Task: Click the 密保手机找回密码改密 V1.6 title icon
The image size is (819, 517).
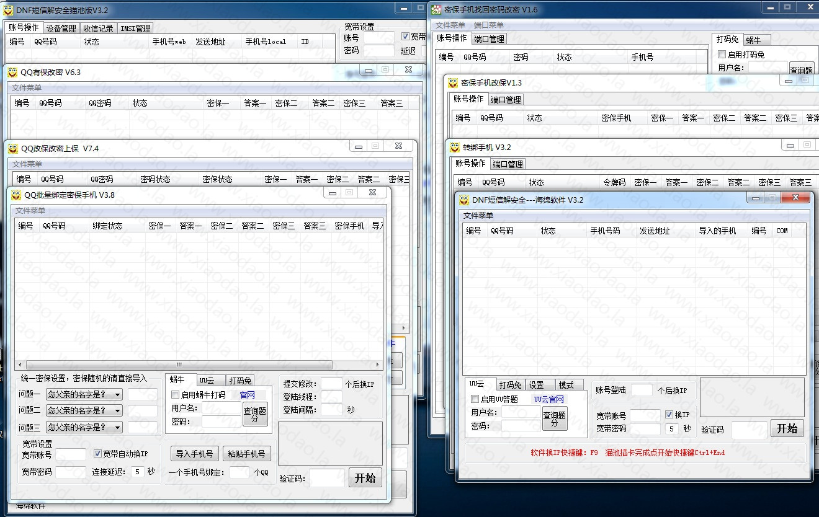Action: tap(437, 10)
